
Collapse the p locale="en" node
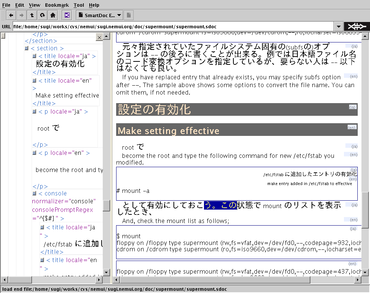click(34, 153)
